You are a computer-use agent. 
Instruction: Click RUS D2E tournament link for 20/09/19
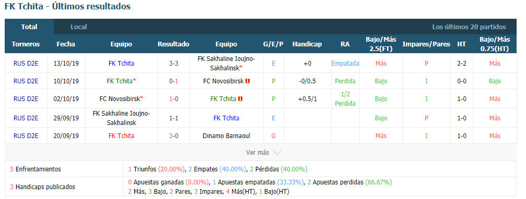tap(26, 136)
